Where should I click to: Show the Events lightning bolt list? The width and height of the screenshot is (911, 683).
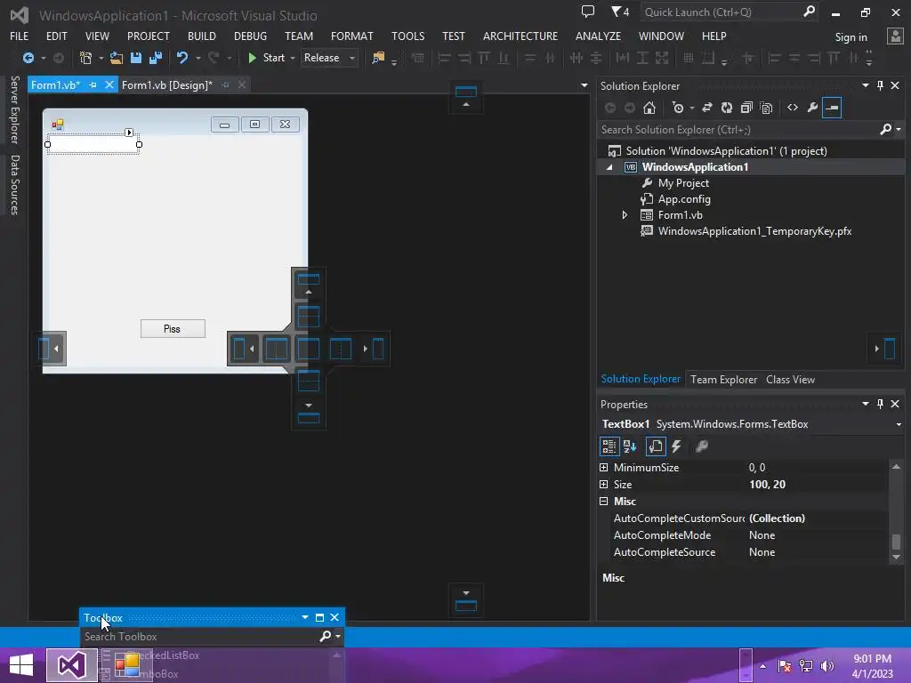(676, 446)
